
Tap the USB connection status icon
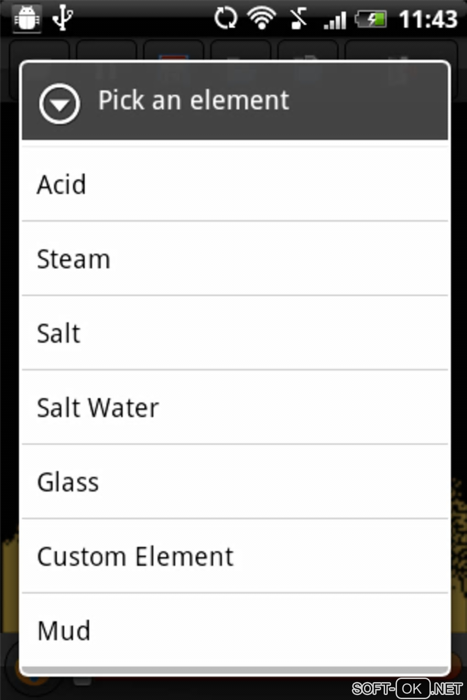click(62, 18)
